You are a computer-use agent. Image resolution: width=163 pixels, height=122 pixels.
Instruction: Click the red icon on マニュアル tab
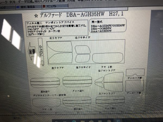click(x=44, y=7)
